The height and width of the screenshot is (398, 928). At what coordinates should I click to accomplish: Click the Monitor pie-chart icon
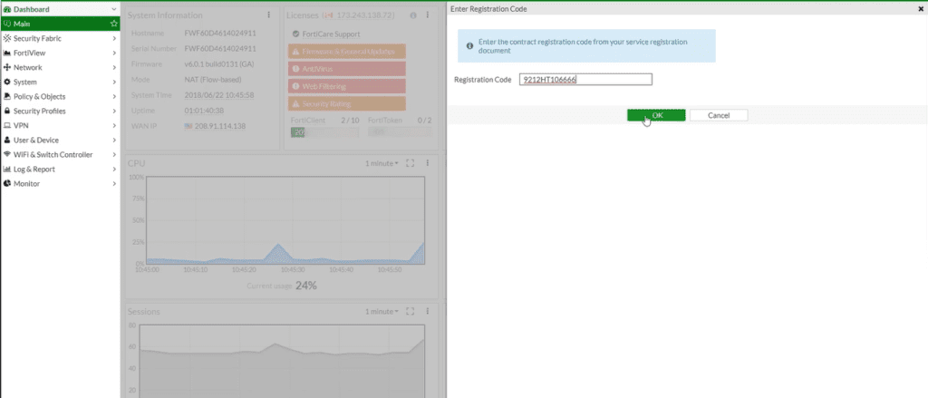(x=7, y=184)
